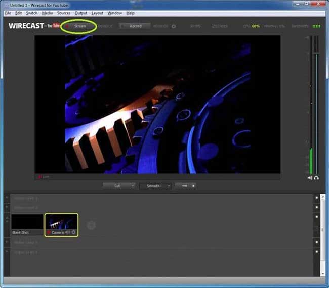
Task: Toggle visibility of Master Layer 1
Action: tap(317, 198)
